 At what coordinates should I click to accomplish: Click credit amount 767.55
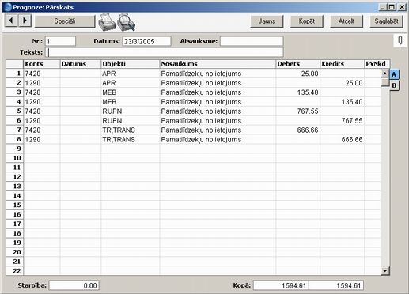coord(352,121)
